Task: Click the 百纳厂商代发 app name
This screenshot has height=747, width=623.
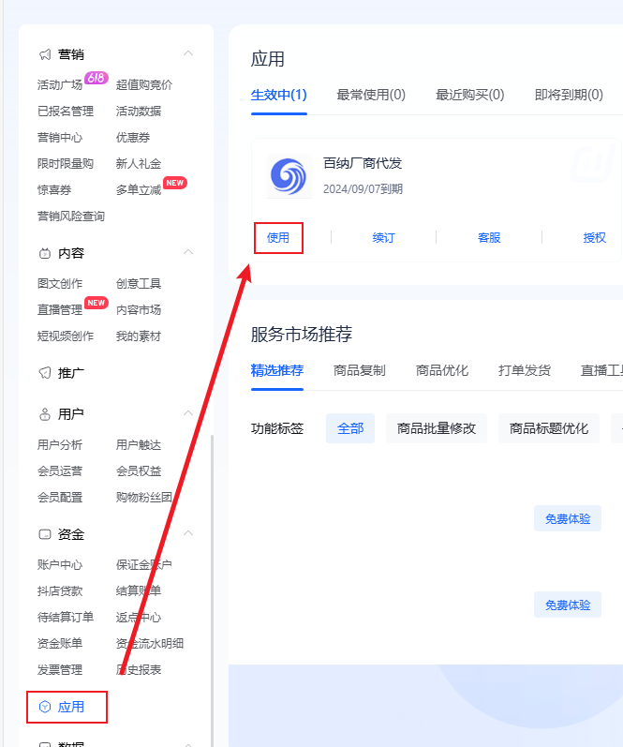Action: click(363, 163)
